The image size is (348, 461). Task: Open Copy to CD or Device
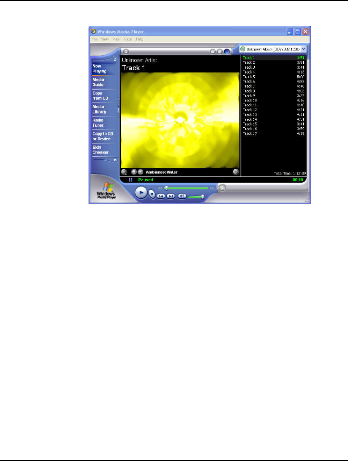[103, 136]
